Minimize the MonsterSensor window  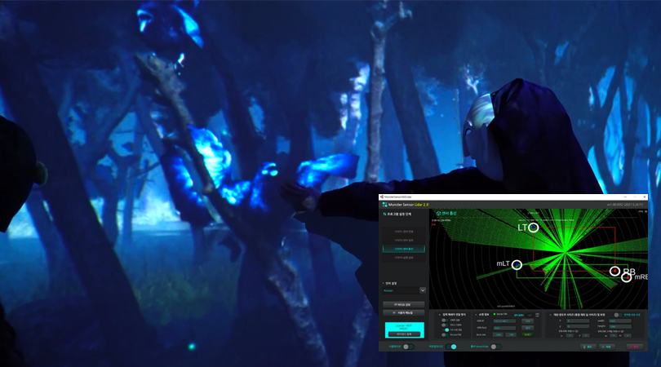(626, 197)
